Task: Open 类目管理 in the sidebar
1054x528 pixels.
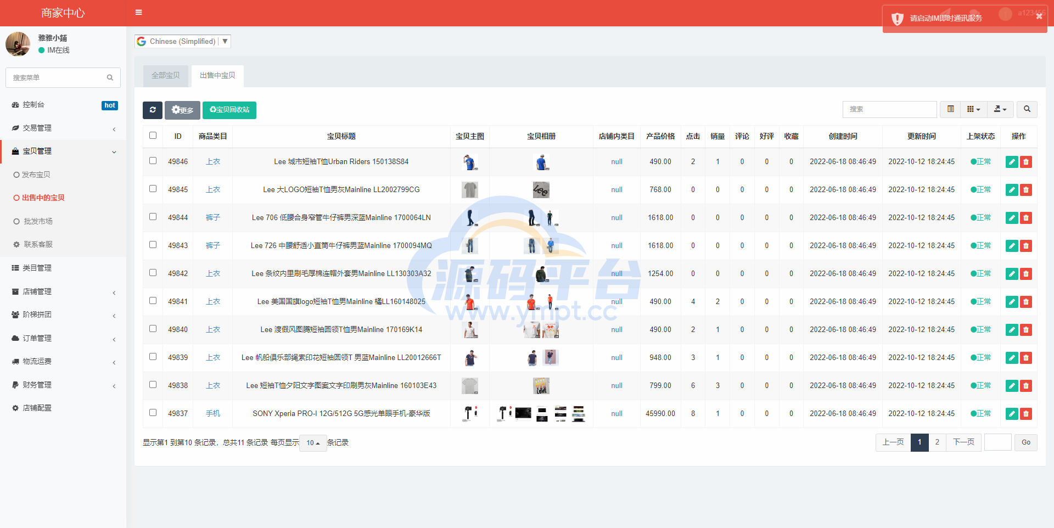Action: point(63,268)
